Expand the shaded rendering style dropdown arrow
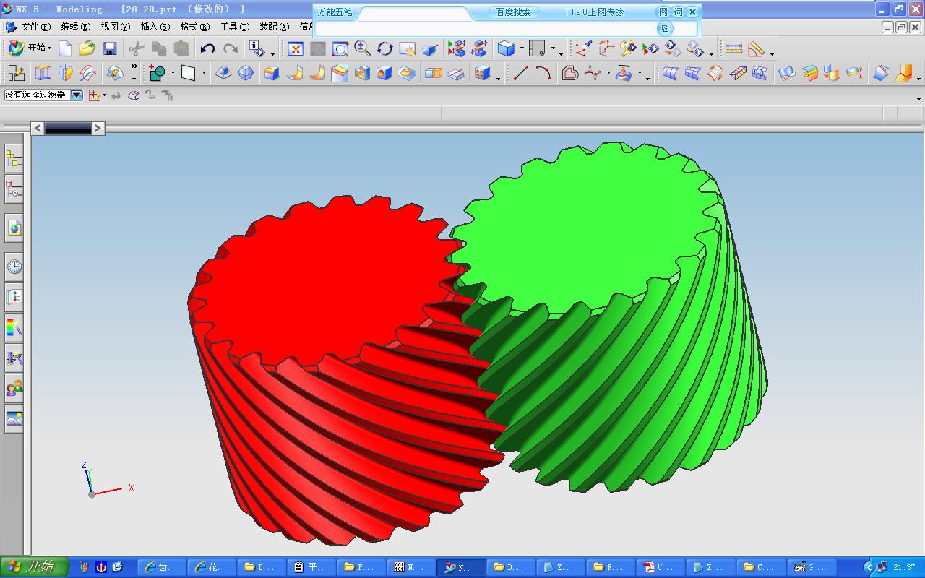This screenshot has height=578, width=925. 522,48
